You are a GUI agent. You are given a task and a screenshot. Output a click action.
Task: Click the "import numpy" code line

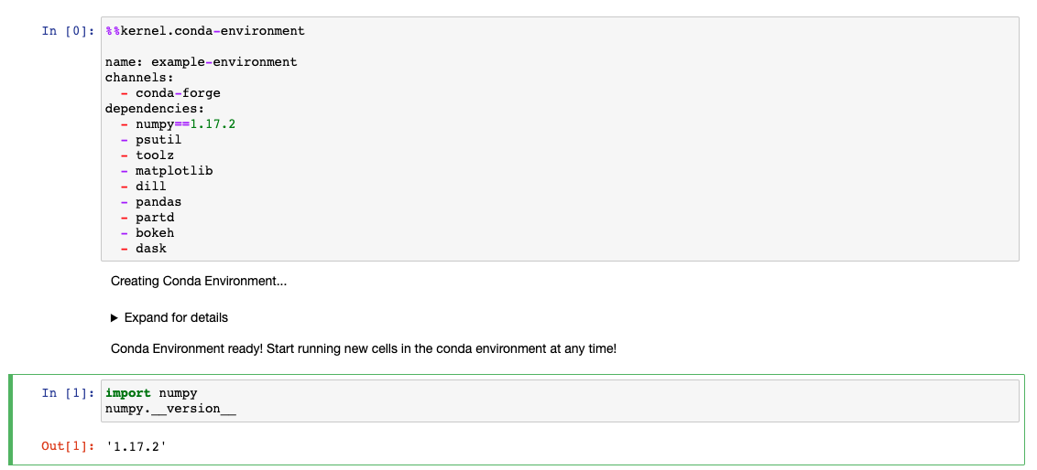pyautogui.click(x=151, y=393)
